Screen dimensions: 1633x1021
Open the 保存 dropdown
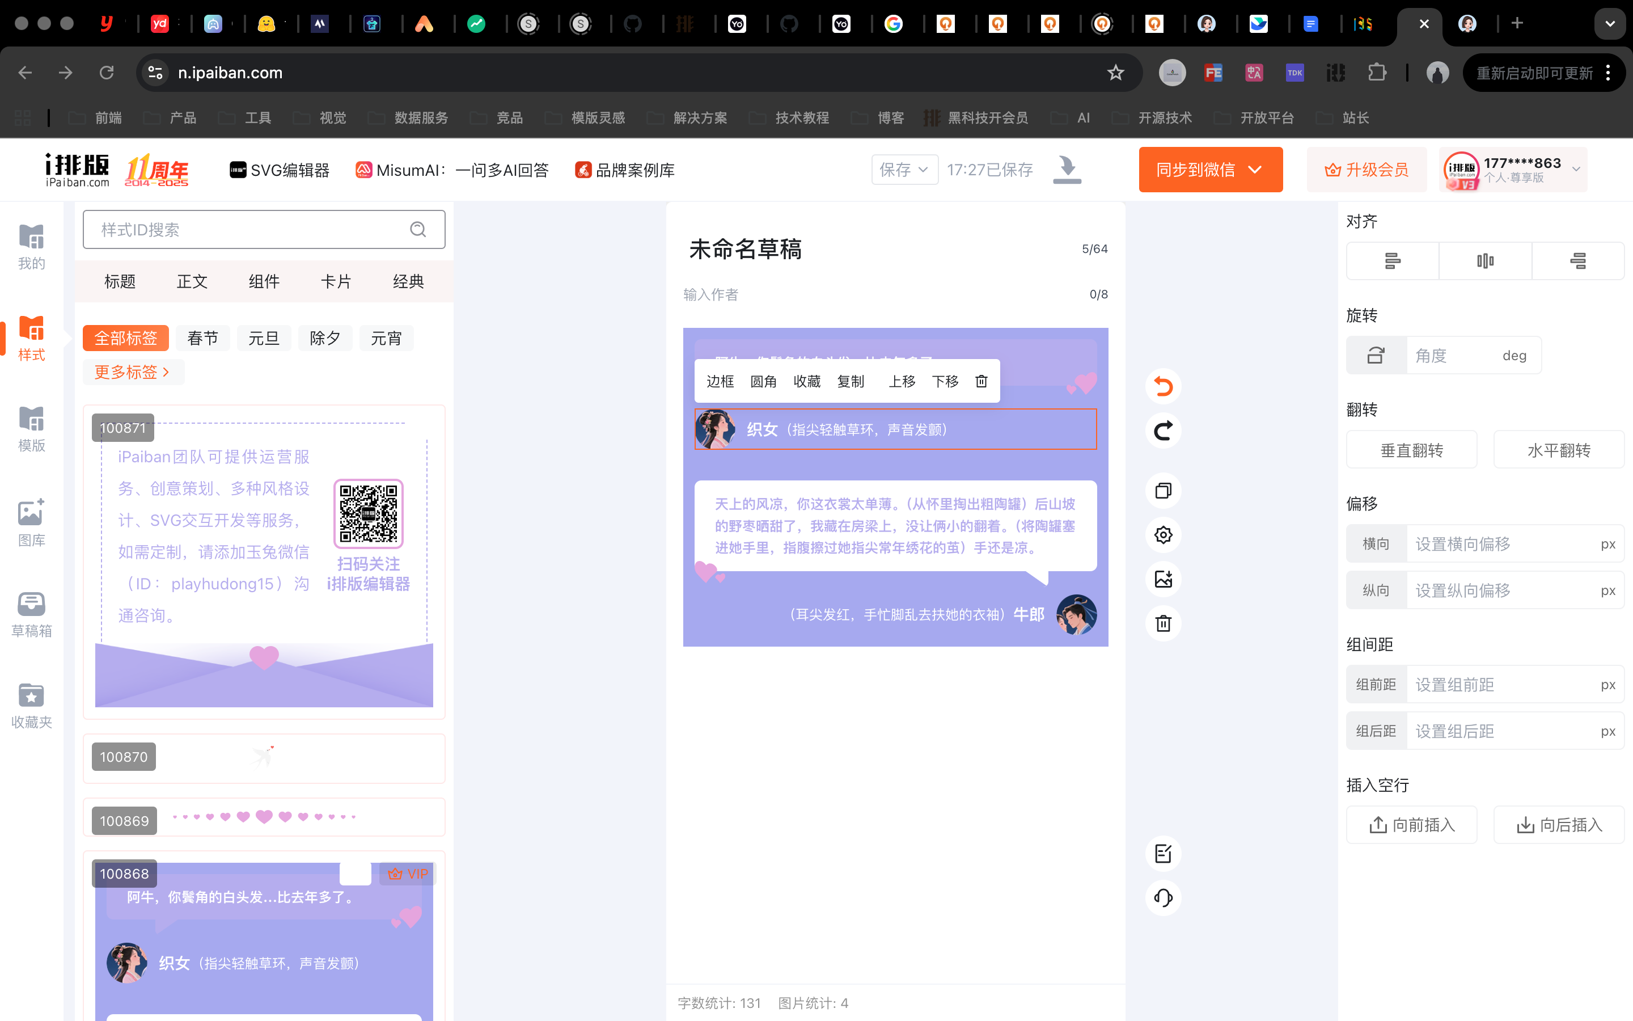point(904,170)
